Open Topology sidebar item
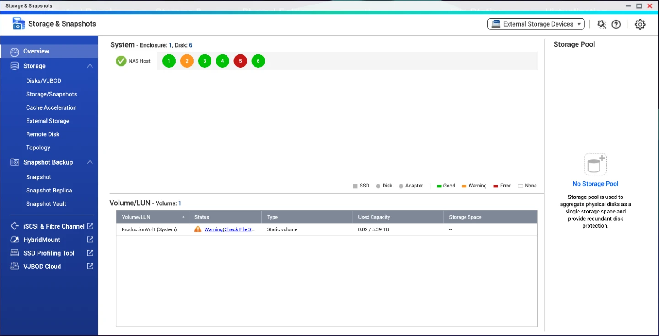The height and width of the screenshot is (336, 659). coord(38,148)
